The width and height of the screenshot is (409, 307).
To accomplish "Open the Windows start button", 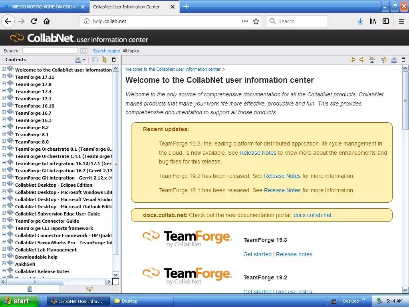I will coord(19,301).
